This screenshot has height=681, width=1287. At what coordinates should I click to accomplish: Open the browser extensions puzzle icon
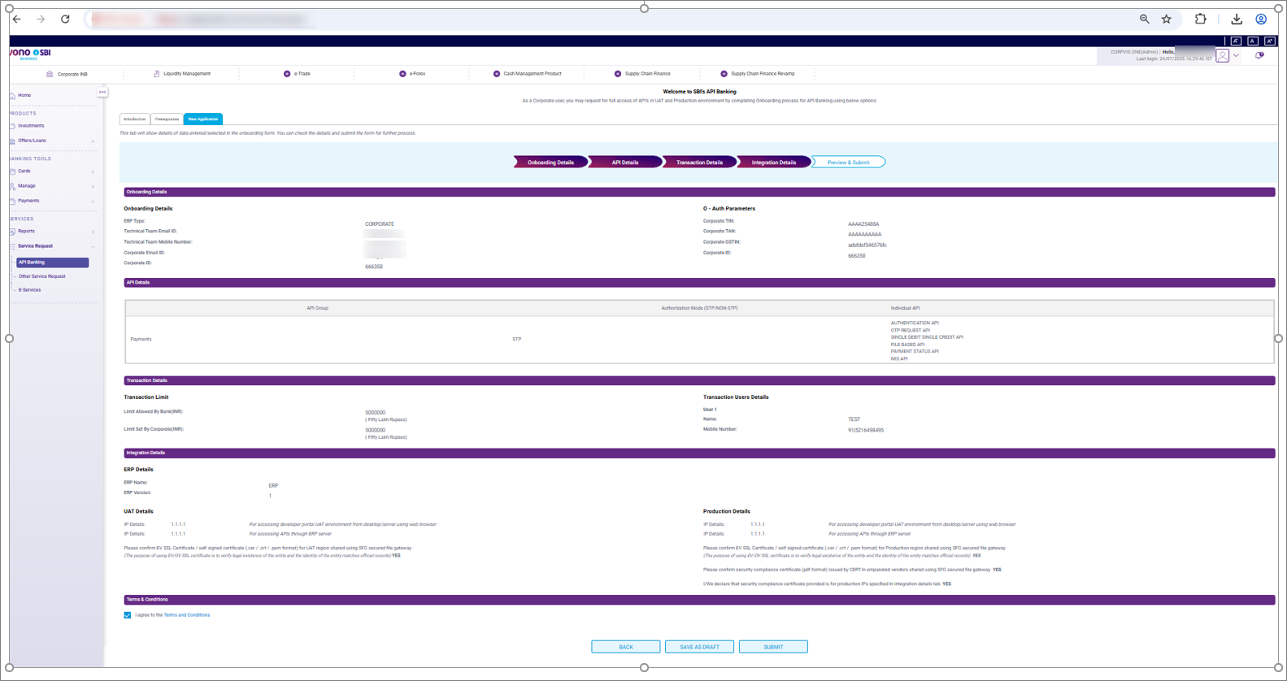[x=1201, y=19]
